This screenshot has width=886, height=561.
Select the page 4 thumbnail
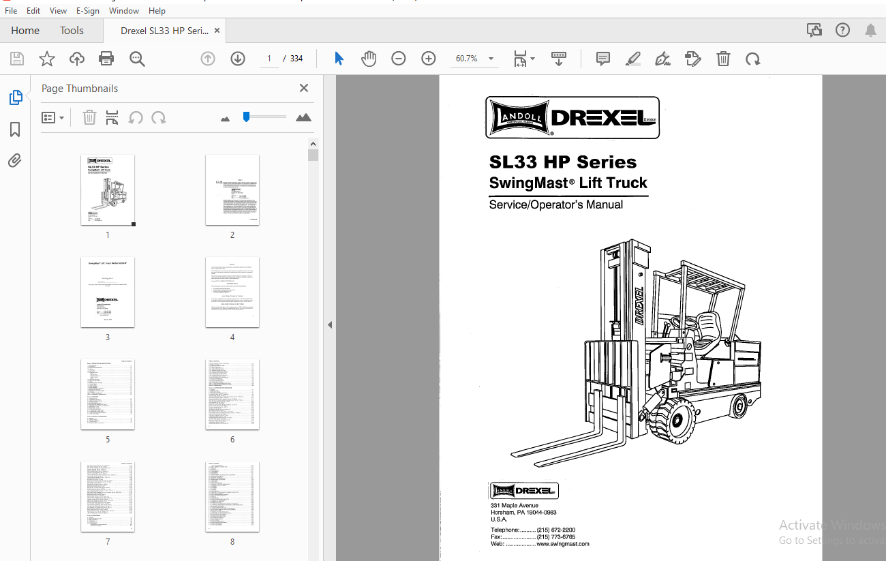232,292
